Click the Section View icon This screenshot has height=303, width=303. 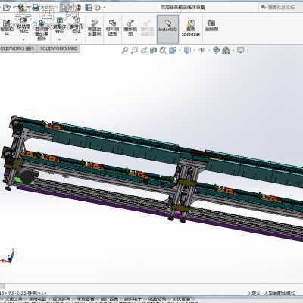coord(154,51)
